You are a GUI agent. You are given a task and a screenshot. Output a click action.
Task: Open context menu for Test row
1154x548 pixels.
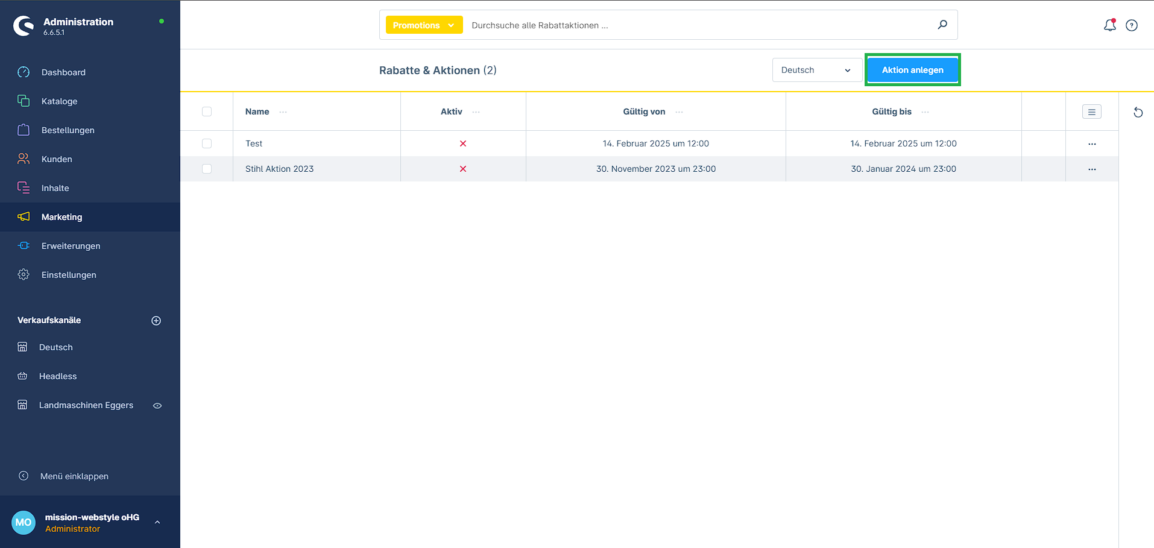1092,144
